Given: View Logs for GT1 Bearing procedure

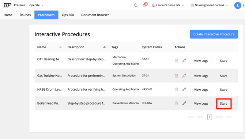Looking at the screenshot, I should click(x=201, y=61).
